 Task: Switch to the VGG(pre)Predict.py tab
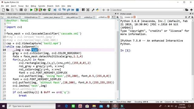click(x=31, y=17)
